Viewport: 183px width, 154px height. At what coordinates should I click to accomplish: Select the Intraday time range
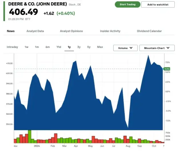point(12,47)
